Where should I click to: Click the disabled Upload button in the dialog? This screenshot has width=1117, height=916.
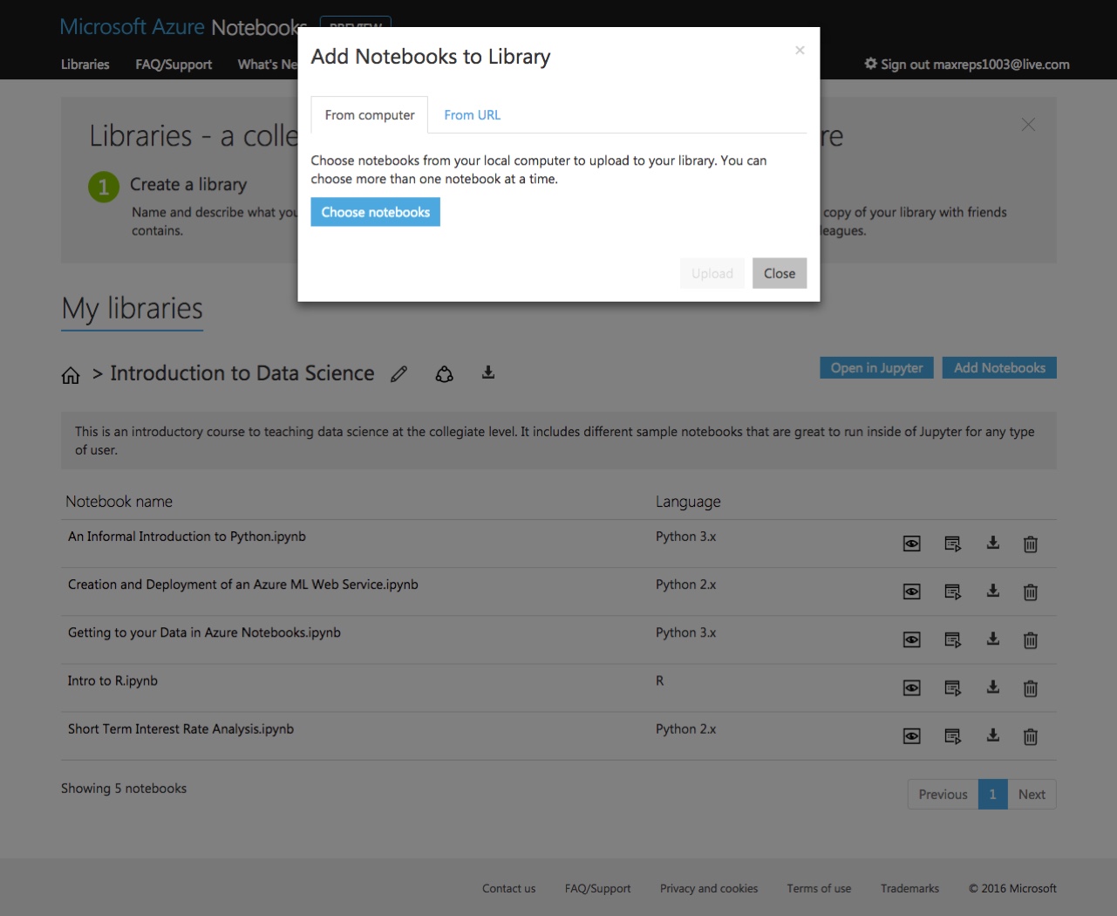[712, 273]
